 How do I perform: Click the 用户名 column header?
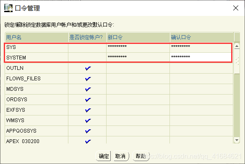coord(36,37)
